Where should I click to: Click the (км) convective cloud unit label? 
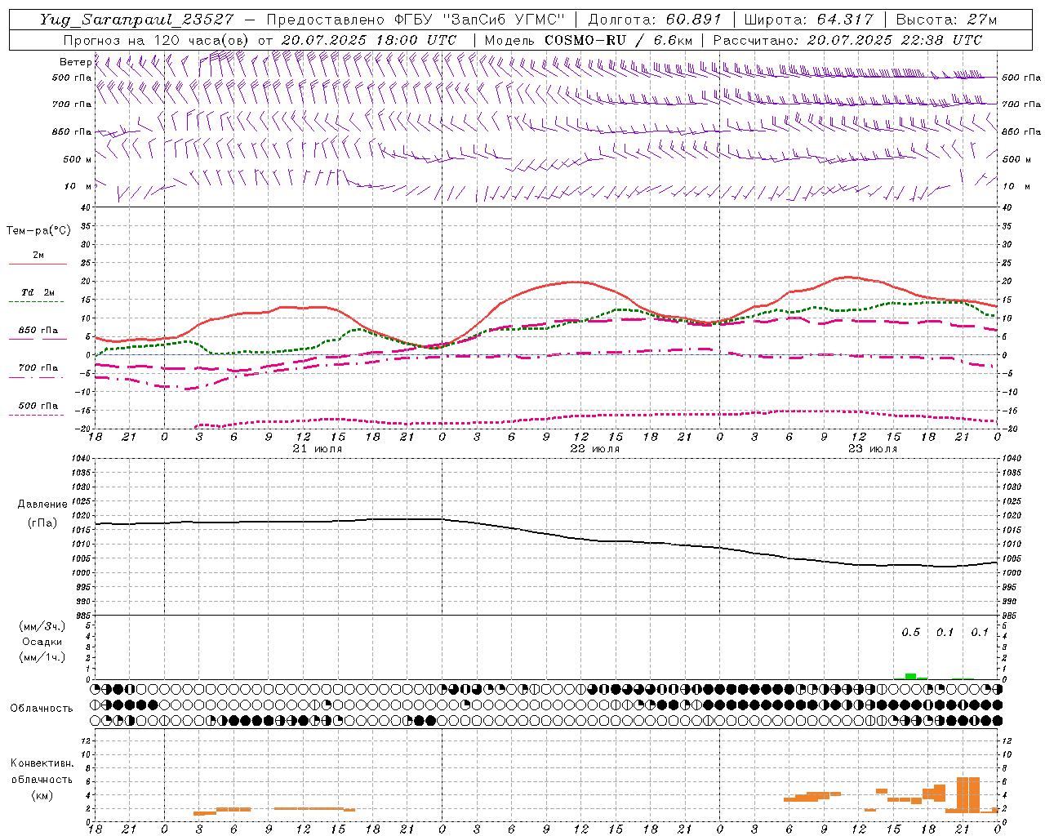(x=42, y=795)
